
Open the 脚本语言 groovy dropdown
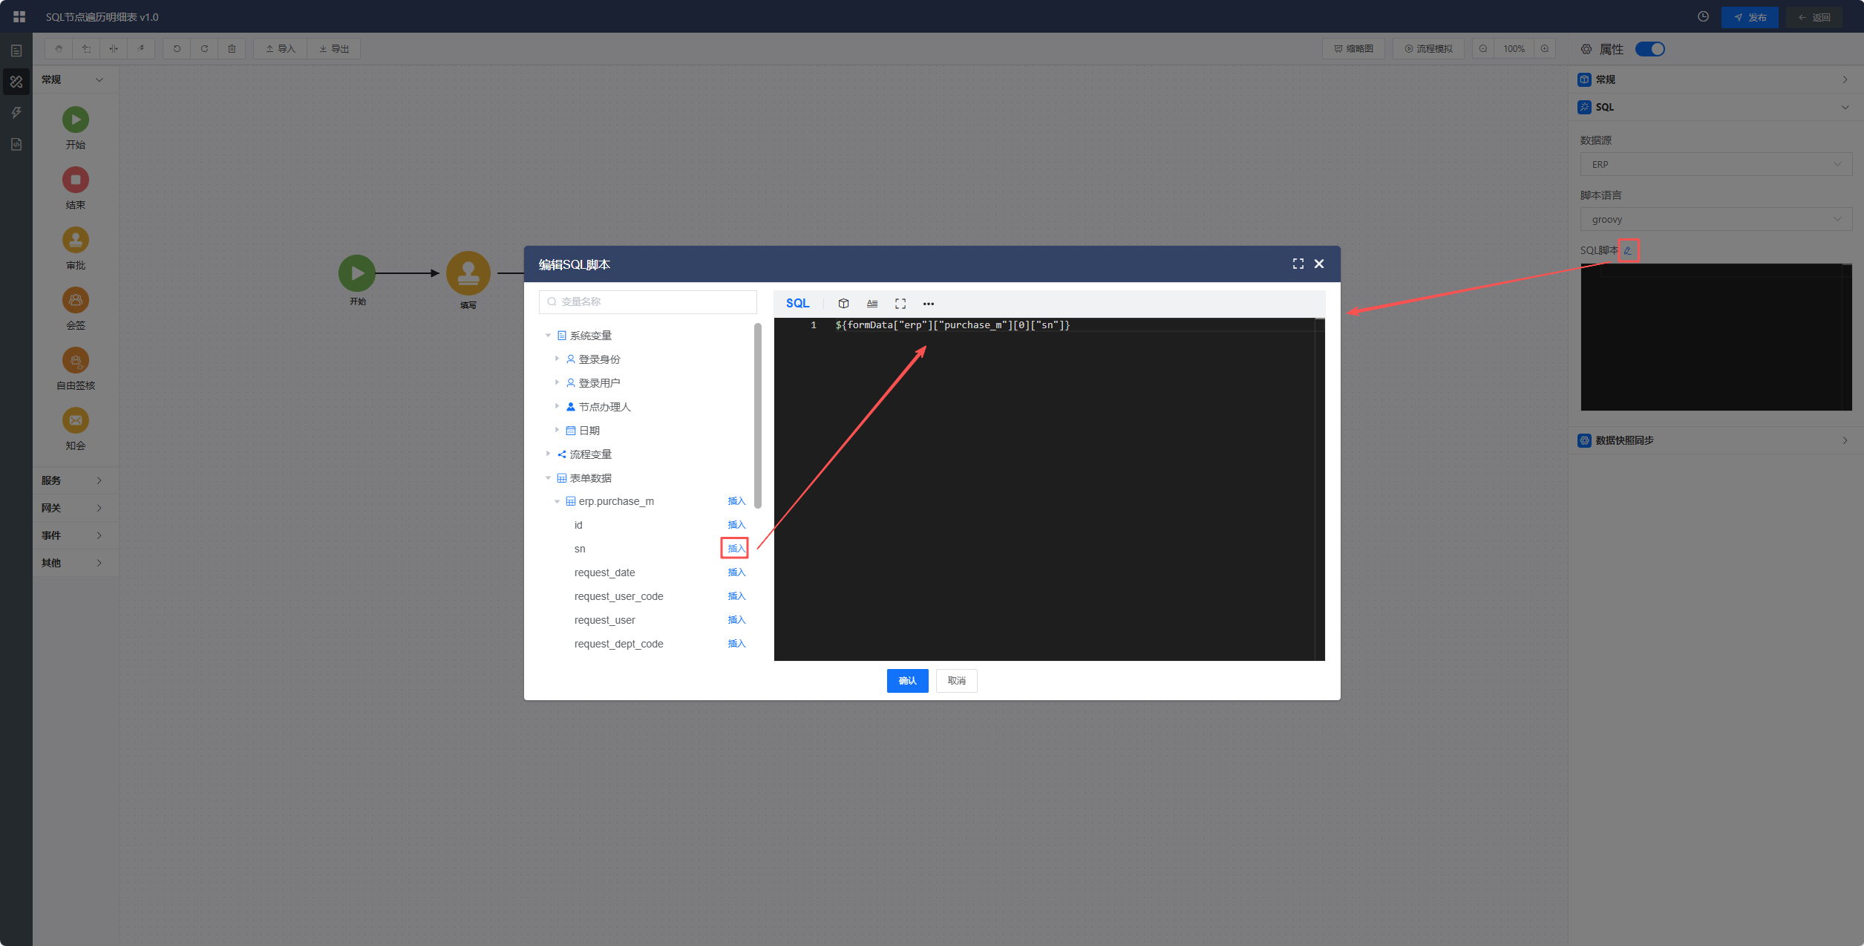[1716, 220]
